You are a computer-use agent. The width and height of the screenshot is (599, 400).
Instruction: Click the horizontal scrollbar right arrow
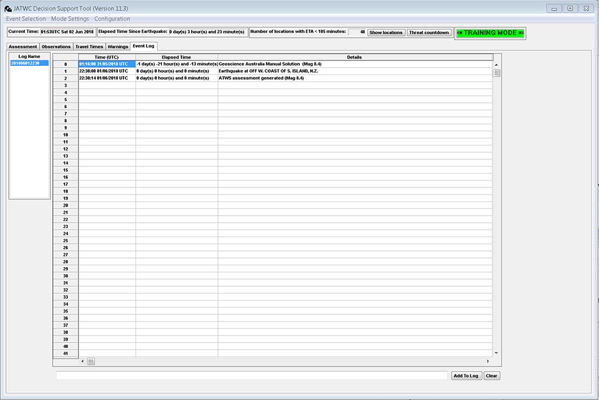pyautogui.click(x=488, y=361)
